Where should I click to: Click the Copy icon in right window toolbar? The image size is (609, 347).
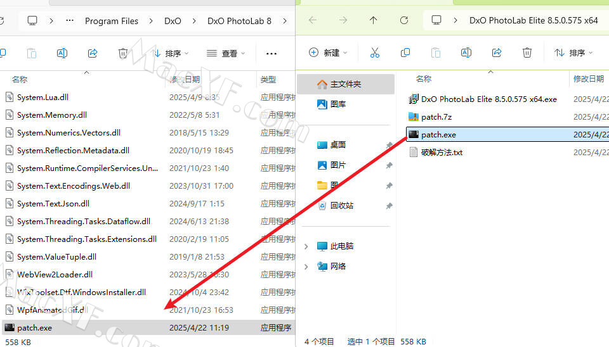tap(405, 53)
